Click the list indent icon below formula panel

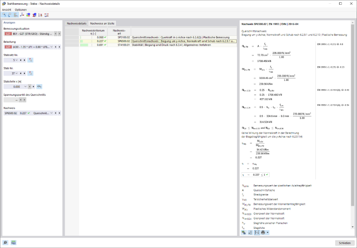coord(250,232)
